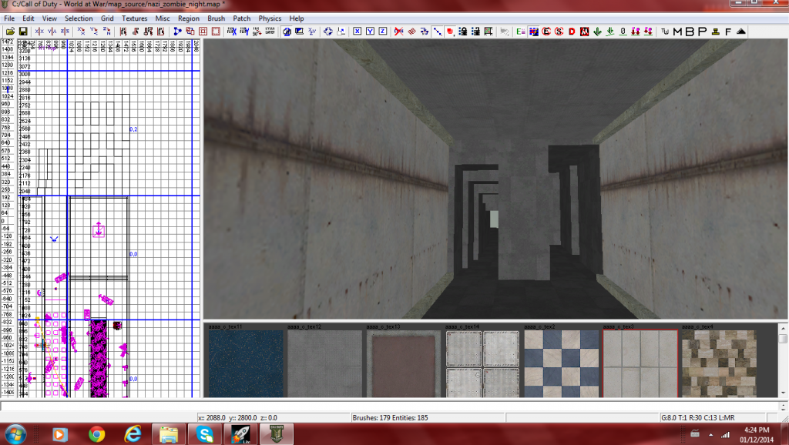Image resolution: width=789 pixels, height=445 pixels.
Task: Select the aaaa_c_tex14 metal panel texture
Action: click(x=482, y=363)
